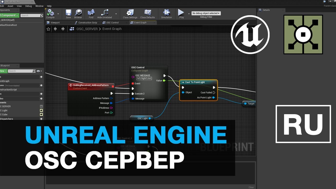336x189 pixels.
Task: Open Class Defaults from the toolbar
Action: 148,14
